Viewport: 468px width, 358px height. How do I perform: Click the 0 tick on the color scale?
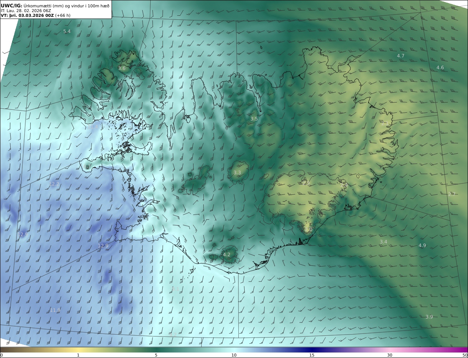[1, 355]
